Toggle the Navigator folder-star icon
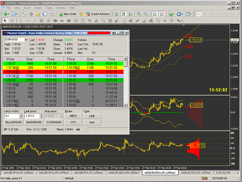Screen dimensions: 242x182 38,14
